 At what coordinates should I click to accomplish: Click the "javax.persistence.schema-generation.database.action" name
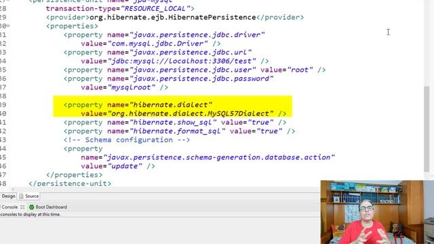[219, 157]
